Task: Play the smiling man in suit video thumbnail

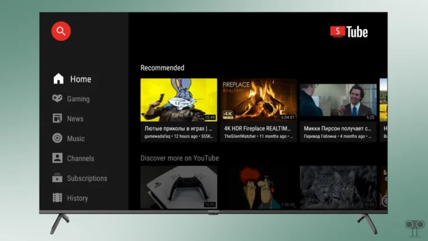Action: [x=338, y=100]
